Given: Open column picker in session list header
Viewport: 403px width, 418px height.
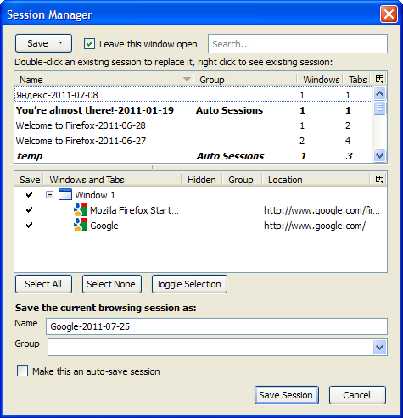Looking at the screenshot, I should 379,80.
